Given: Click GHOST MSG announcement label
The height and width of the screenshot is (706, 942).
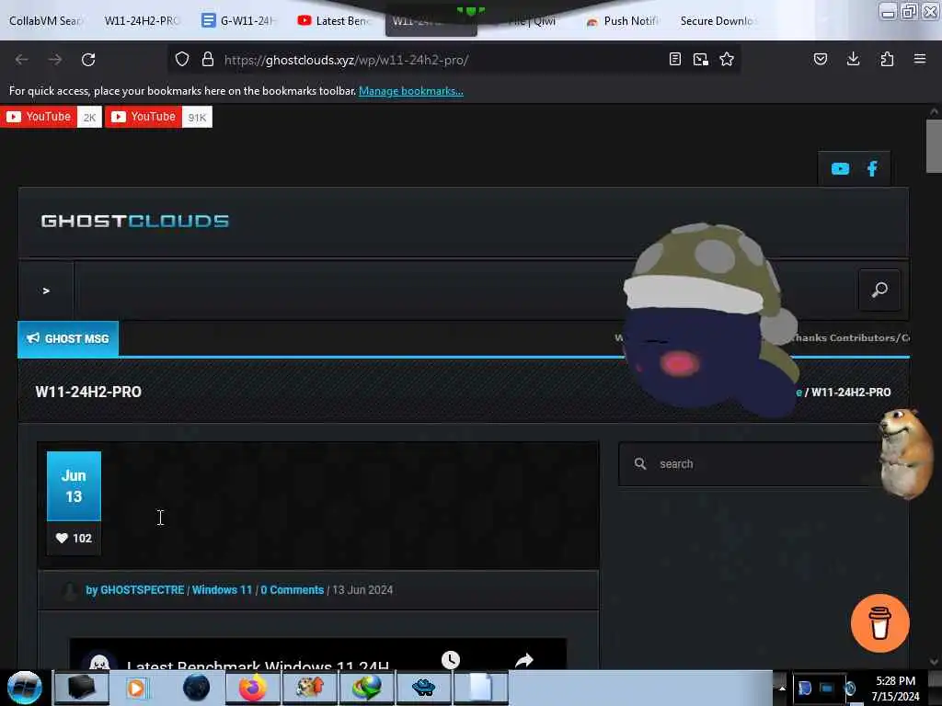Looking at the screenshot, I should pyautogui.click(x=68, y=338).
